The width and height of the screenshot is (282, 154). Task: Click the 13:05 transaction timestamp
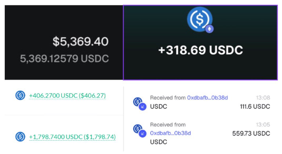[263, 125]
